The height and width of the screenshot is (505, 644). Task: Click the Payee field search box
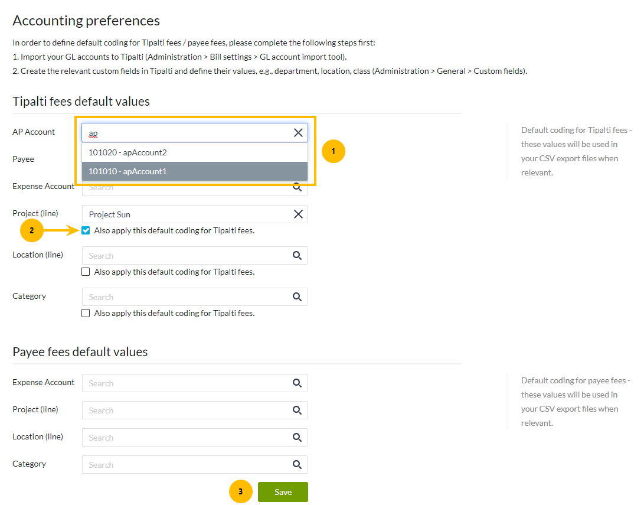195,159
